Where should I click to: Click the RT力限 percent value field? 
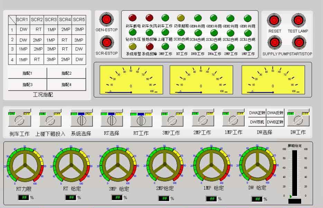[25, 198]
